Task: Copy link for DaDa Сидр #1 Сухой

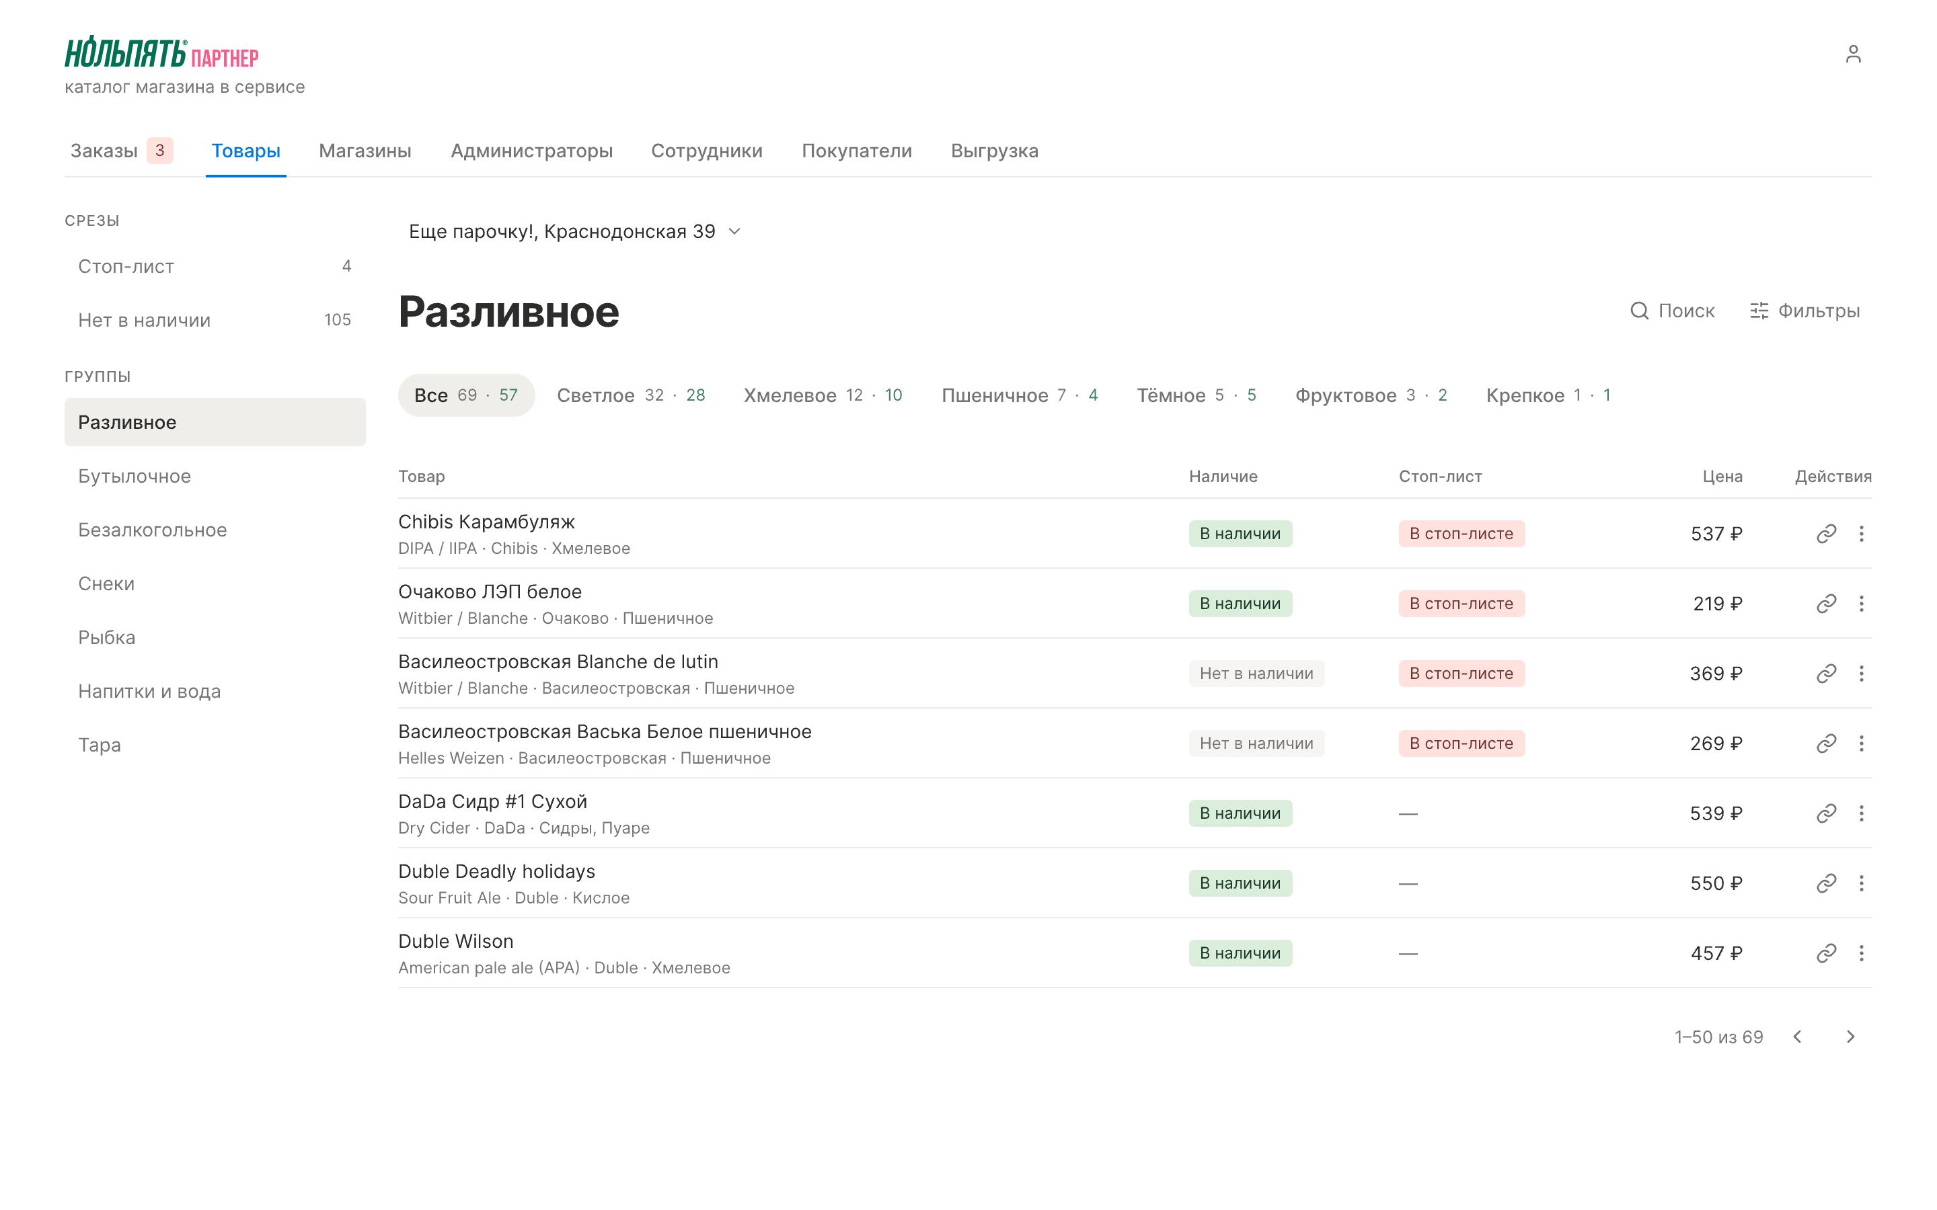Action: click(x=1826, y=813)
